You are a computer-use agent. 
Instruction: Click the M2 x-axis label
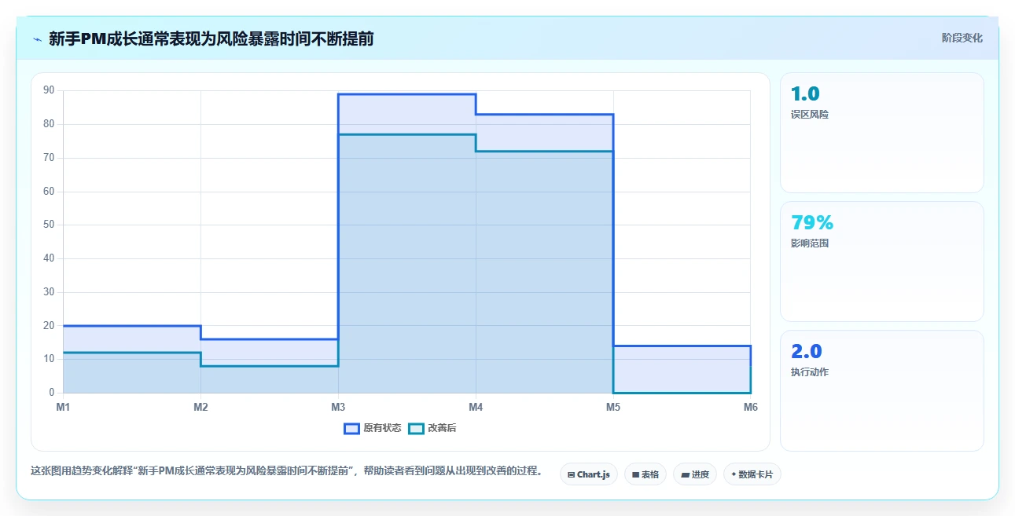point(200,407)
